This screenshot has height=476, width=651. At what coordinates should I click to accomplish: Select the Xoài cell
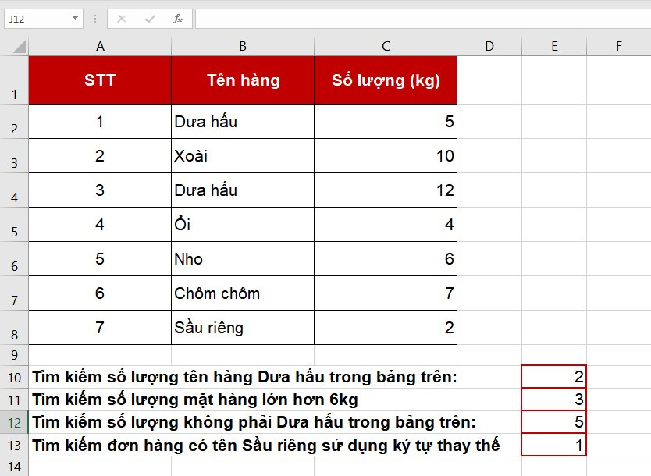coord(243,156)
